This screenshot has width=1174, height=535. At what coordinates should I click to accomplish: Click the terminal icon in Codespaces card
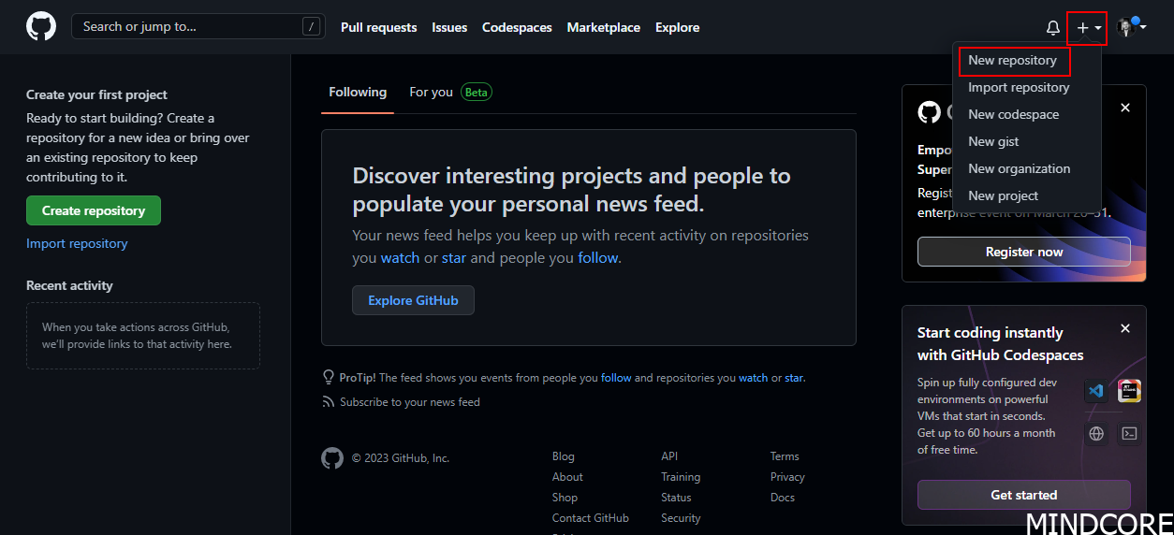1129,433
